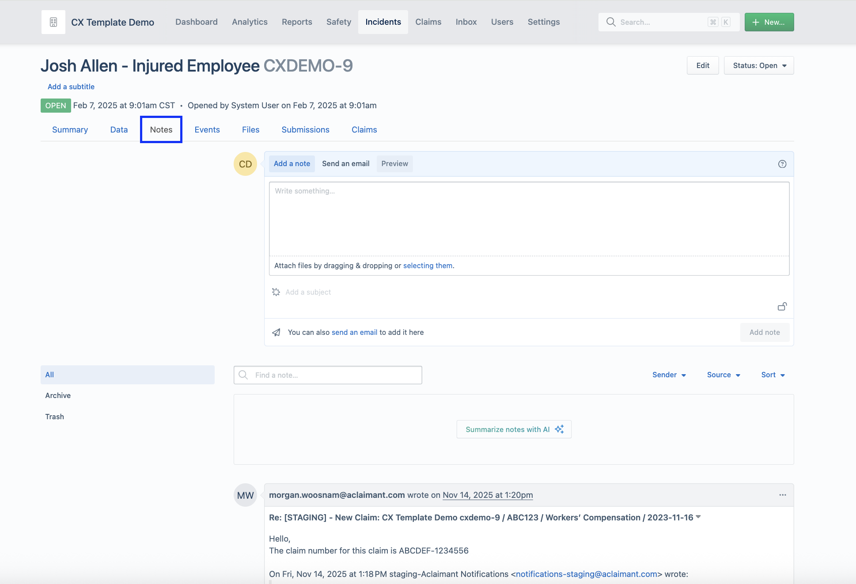The height and width of the screenshot is (584, 856).
Task: Focus the Write something... note text area
Action: 529,219
